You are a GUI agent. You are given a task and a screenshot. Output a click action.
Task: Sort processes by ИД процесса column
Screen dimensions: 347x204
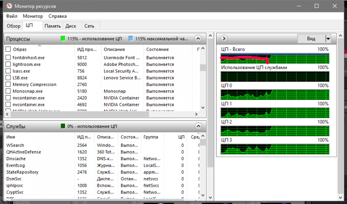pyautogui.click(x=87, y=49)
